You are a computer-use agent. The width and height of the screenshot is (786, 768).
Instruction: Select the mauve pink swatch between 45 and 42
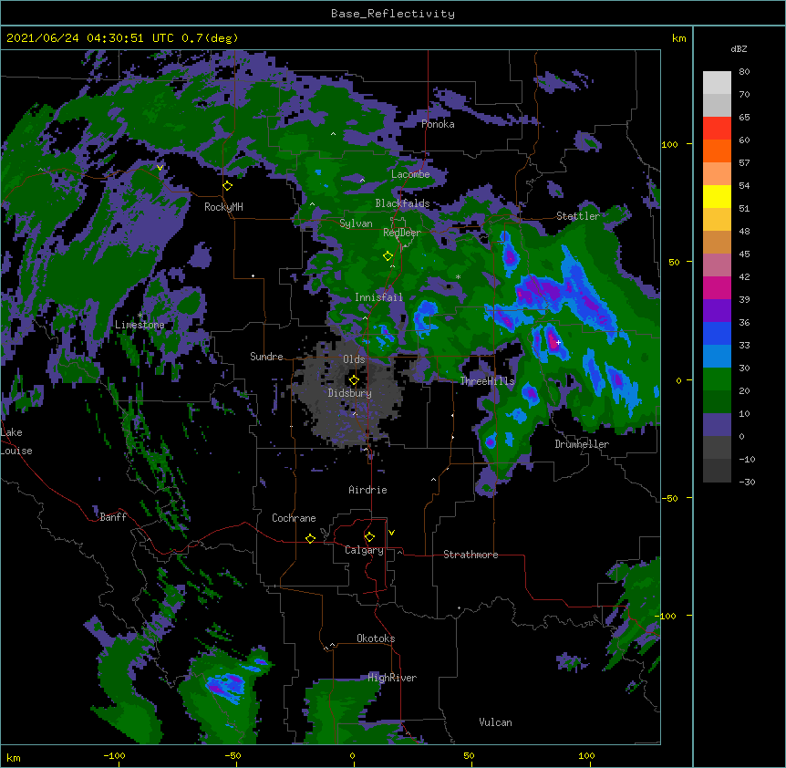717,265
